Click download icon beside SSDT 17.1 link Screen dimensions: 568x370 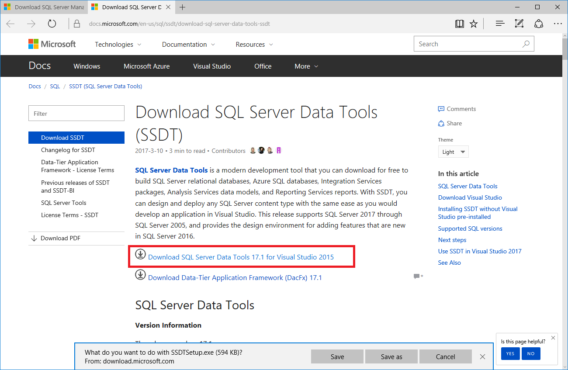[x=140, y=254]
